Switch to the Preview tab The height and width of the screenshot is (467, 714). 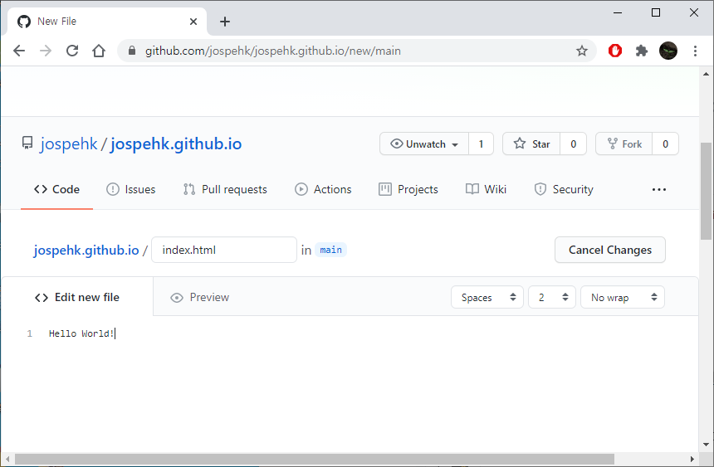200,297
